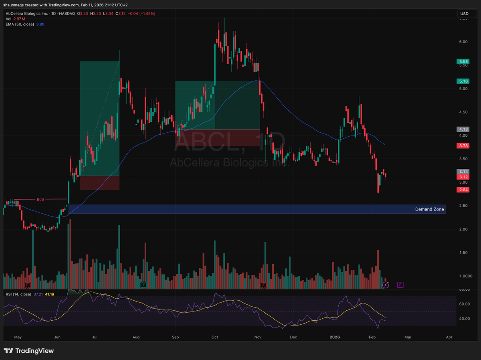This screenshot has height=360, width=481.
Task: Select the Demand Zone label
Action: coord(430,209)
